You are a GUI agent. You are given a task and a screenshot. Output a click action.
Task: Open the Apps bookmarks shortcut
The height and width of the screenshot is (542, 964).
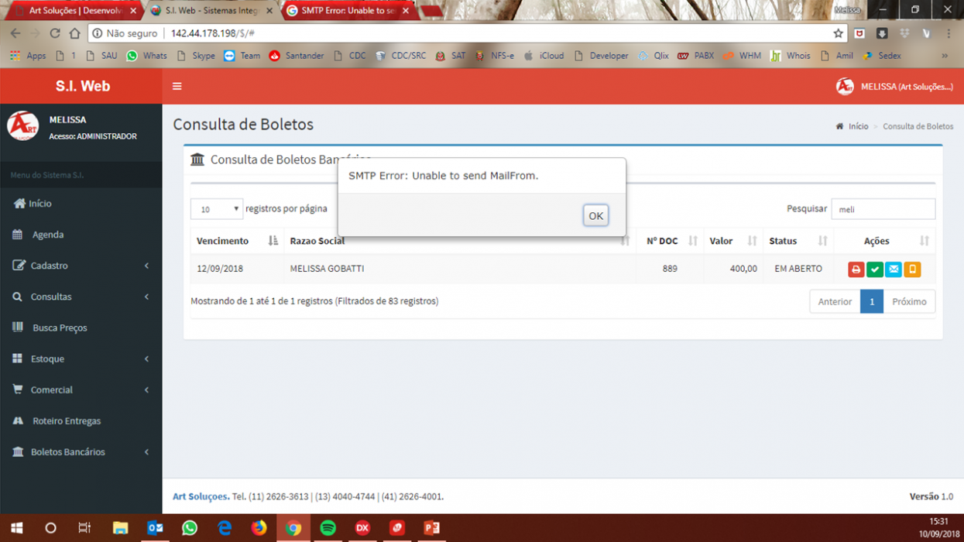pos(28,56)
